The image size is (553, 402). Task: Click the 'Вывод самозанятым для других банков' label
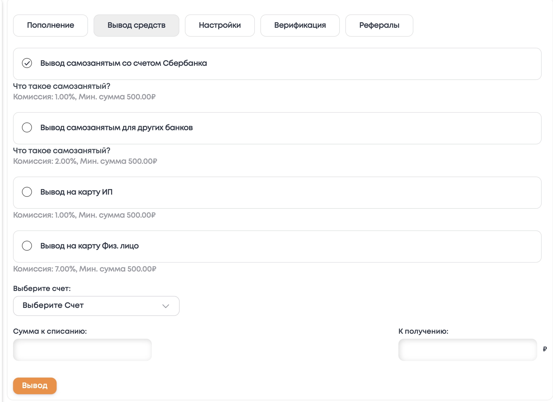[117, 128]
